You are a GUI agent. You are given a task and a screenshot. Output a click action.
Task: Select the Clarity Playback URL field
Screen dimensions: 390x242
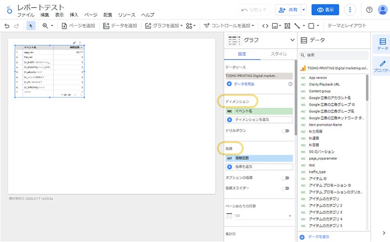pos(324,84)
